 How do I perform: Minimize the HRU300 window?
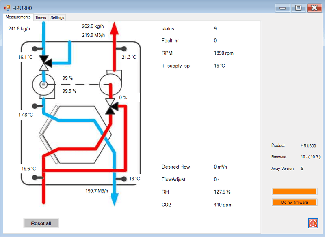point(282,8)
